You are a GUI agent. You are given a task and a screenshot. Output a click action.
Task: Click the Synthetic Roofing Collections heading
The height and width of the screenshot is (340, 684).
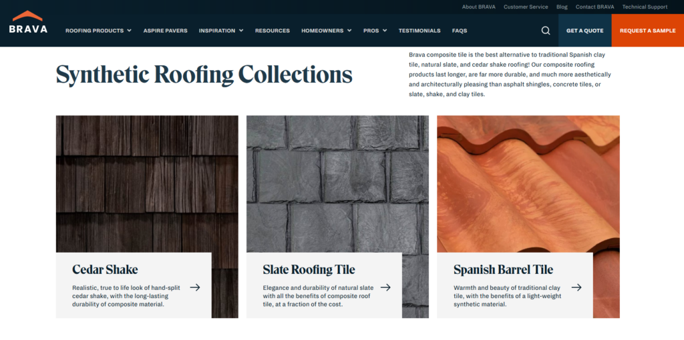click(204, 75)
